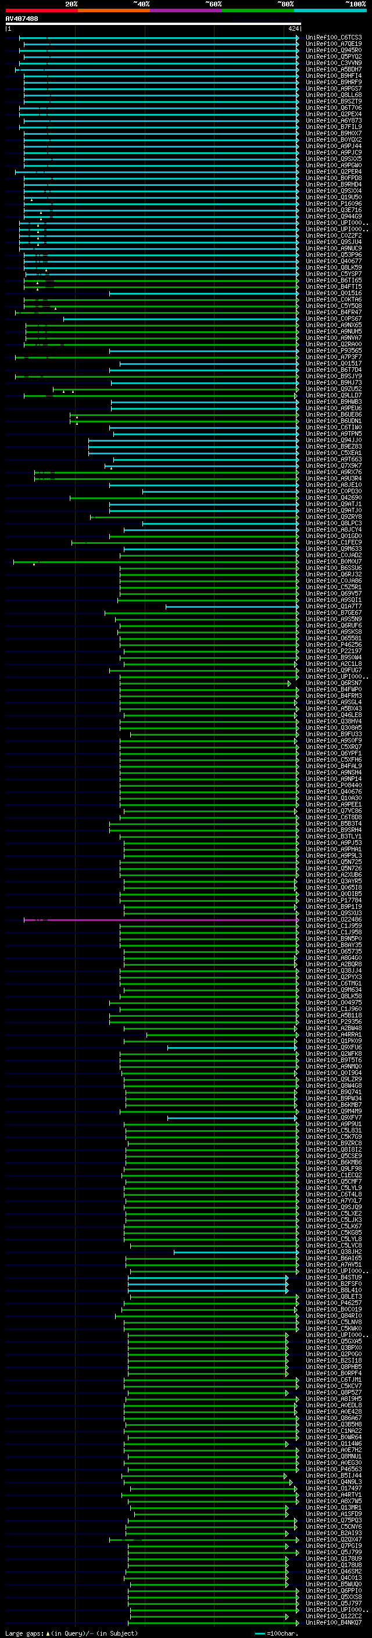The width and height of the screenshot is (372, 1638).
Task: Click the green ~80% identity legend segment
Action: click(x=258, y=10)
